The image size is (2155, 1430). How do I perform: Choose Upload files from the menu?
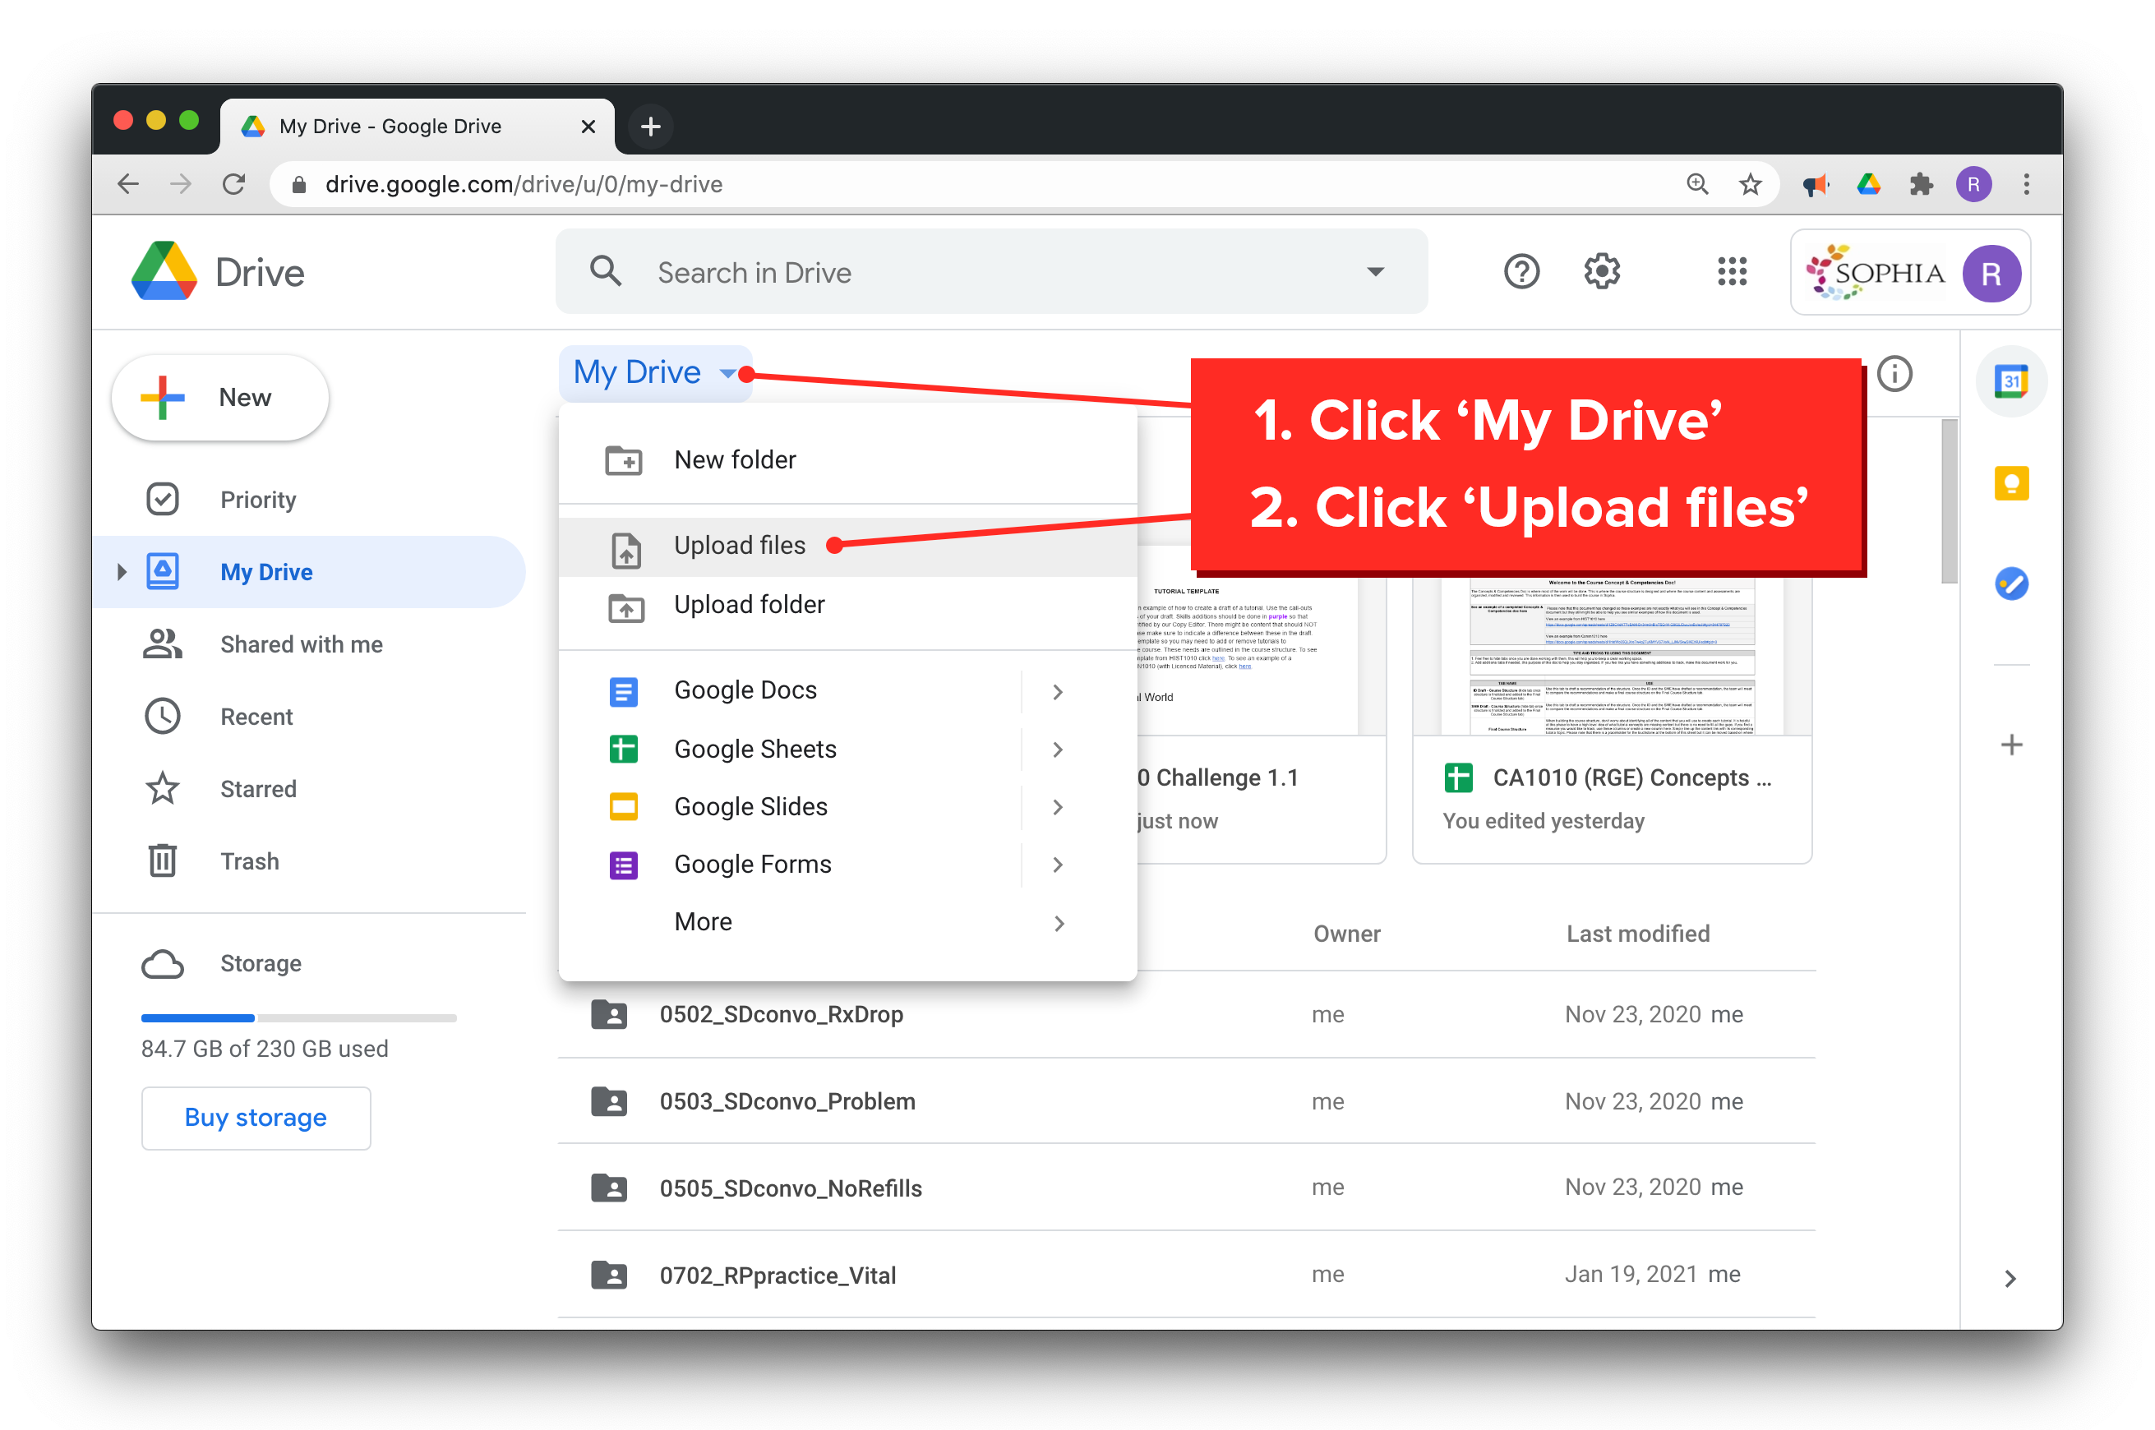click(847, 547)
